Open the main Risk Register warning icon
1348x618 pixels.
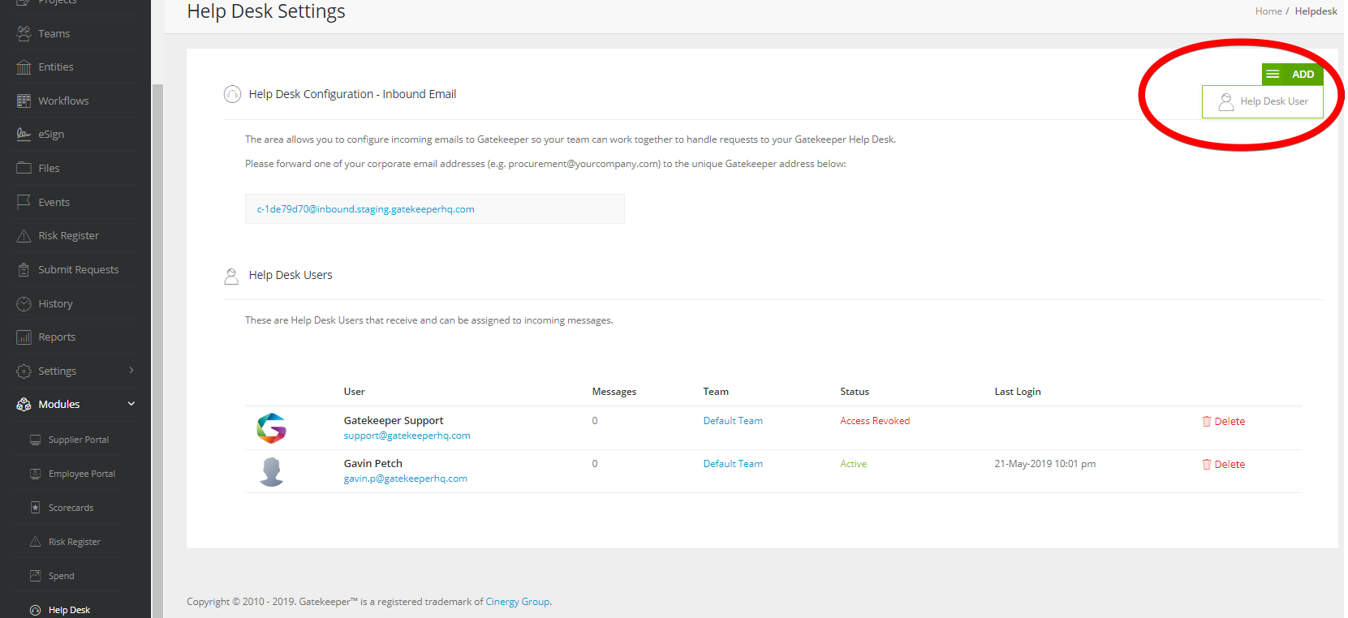point(24,235)
